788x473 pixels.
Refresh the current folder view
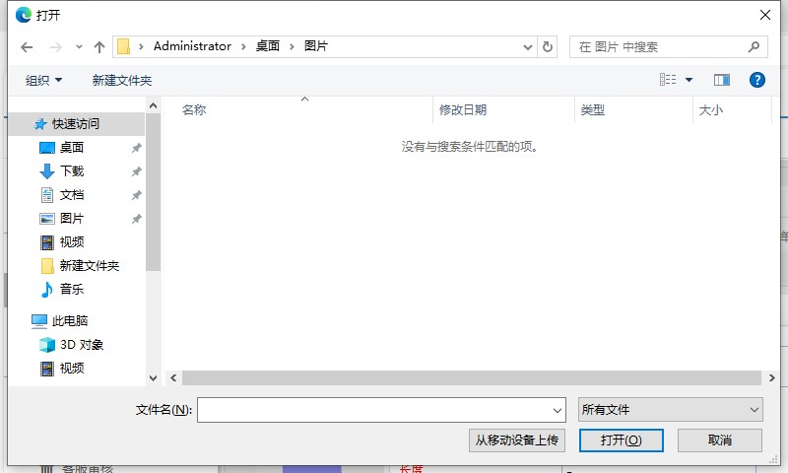549,46
